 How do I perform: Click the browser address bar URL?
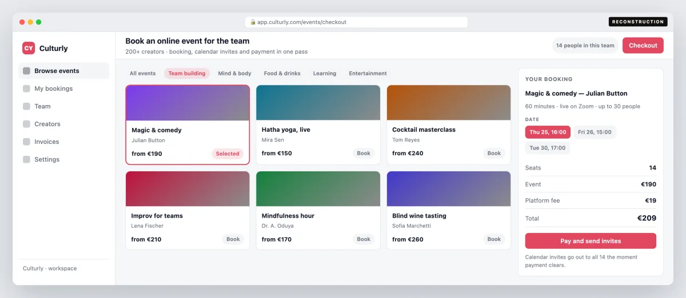(356, 22)
